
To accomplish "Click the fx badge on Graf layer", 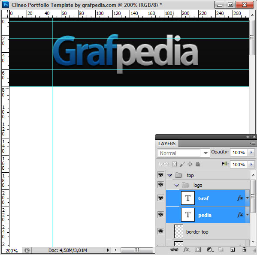I will coord(240,198).
